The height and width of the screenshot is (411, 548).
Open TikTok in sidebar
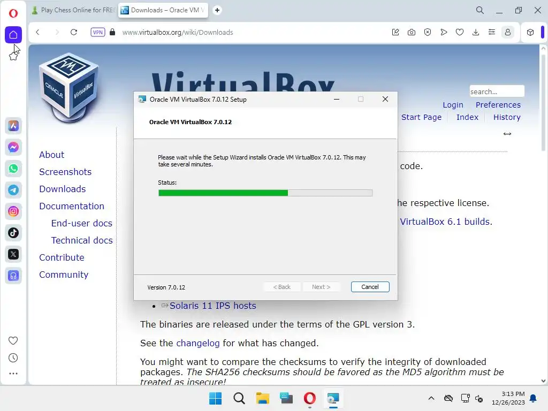(x=13, y=233)
